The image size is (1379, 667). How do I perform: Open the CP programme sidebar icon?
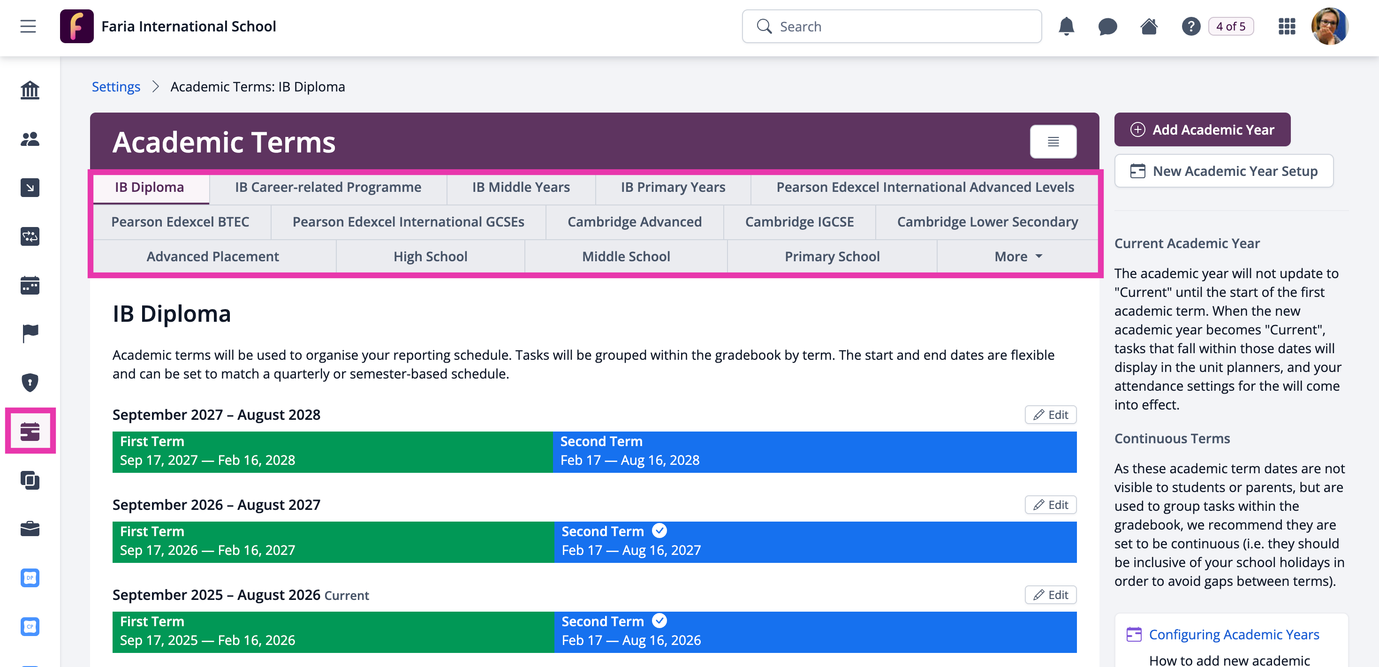coord(30,626)
